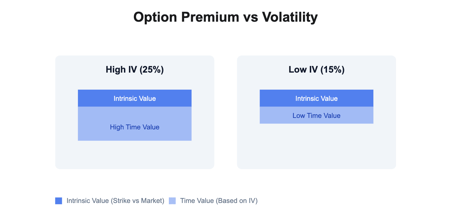This screenshot has height=224, width=450.
Task: Select legend label "Time Value (Based on IV)"
Action: click(x=219, y=201)
